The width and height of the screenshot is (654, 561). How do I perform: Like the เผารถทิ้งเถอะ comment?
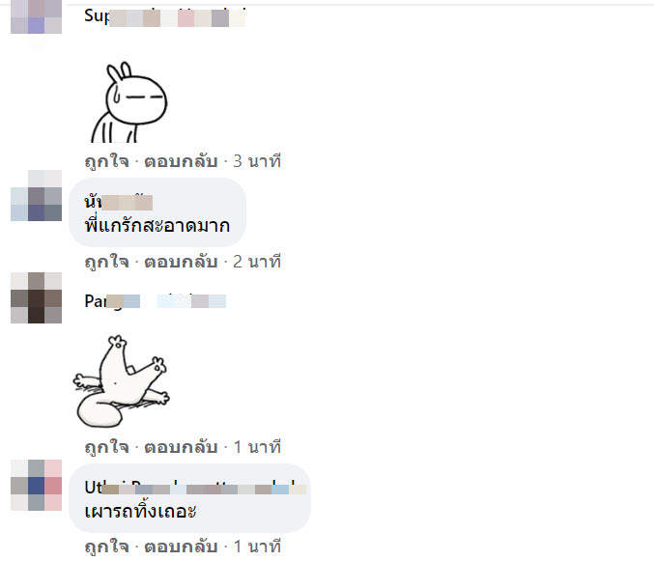(107, 547)
